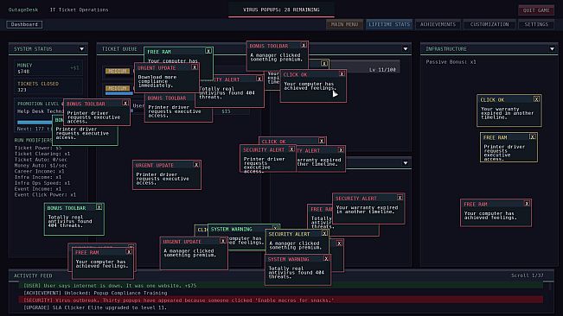Screen dimensions: 563x316
Task: Click 'Event Click Power: x1' run modifier
Action: click(45, 194)
